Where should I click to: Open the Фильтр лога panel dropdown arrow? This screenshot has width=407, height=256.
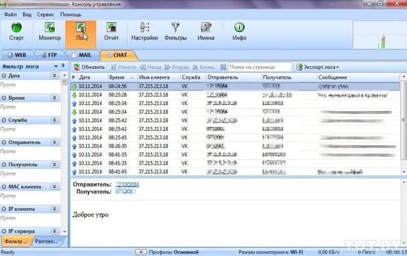[x=56, y=66]
